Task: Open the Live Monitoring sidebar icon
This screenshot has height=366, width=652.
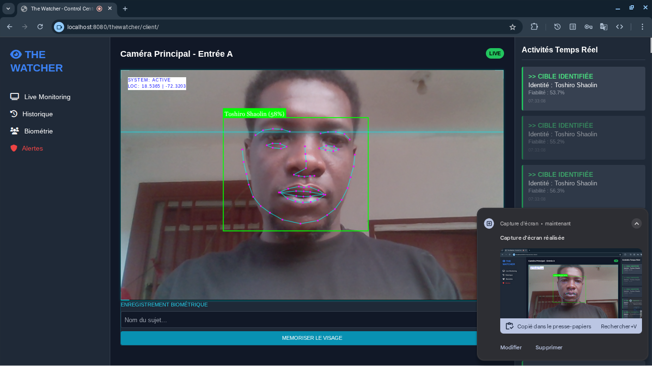Action: (14, 97)
